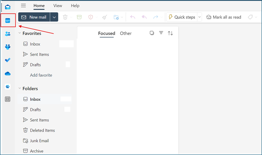
Task: Open the Groups icon in the sidebar
Action: tap(8, 47)
